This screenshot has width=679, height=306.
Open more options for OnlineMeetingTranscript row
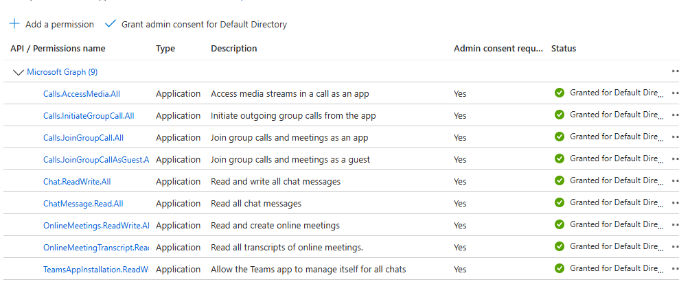pos(675,247)
